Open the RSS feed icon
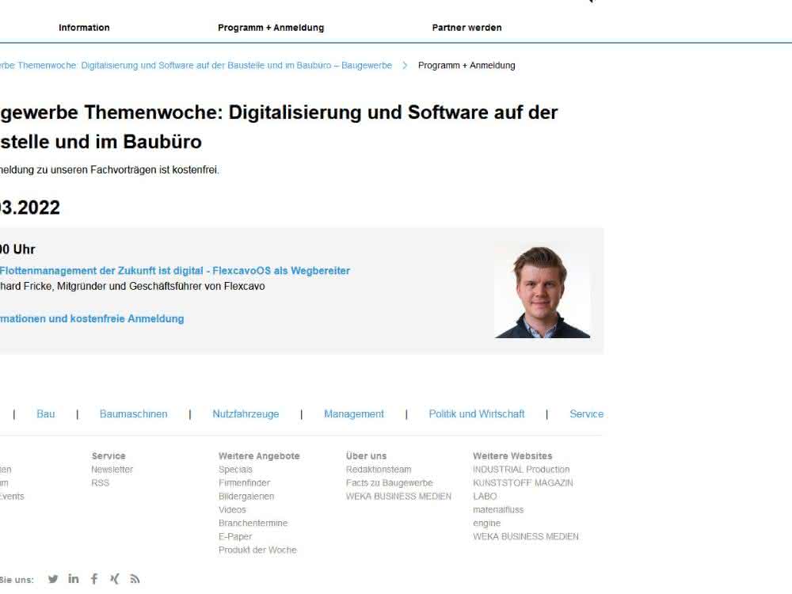The width and height of the screenshot is (792, 594). click(x=135, y=579)
